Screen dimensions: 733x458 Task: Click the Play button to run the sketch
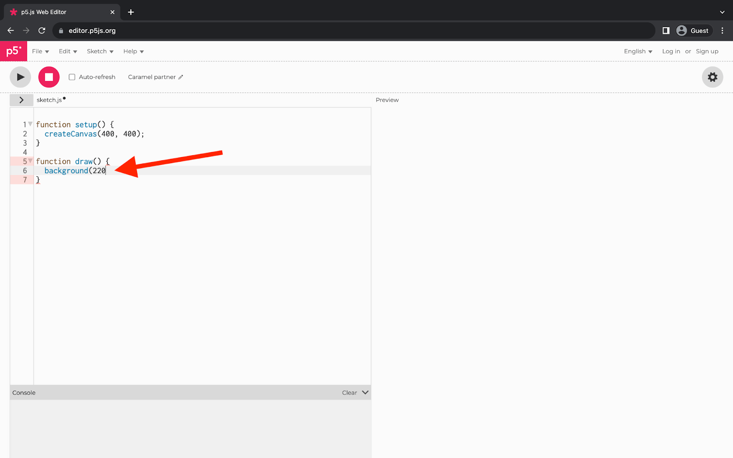coord(20,77)
